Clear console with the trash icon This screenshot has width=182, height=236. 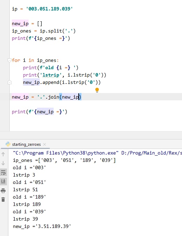pyautogui.click(x=3, y=199)
